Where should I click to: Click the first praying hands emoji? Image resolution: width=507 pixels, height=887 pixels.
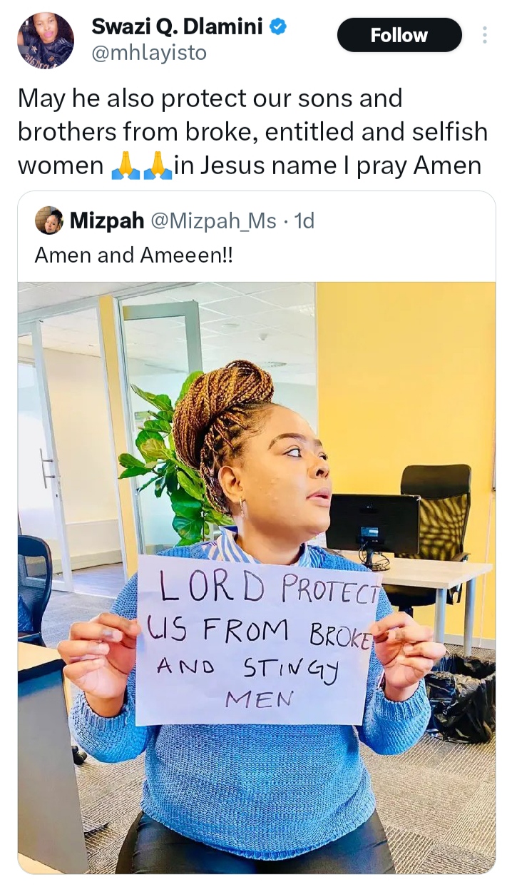pos(124,166)
